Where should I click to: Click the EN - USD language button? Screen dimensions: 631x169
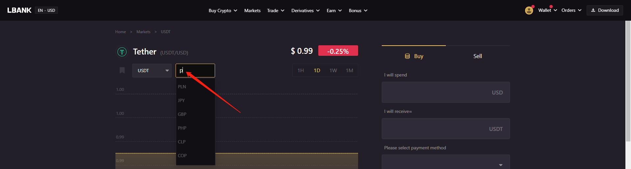pos(46,11)
